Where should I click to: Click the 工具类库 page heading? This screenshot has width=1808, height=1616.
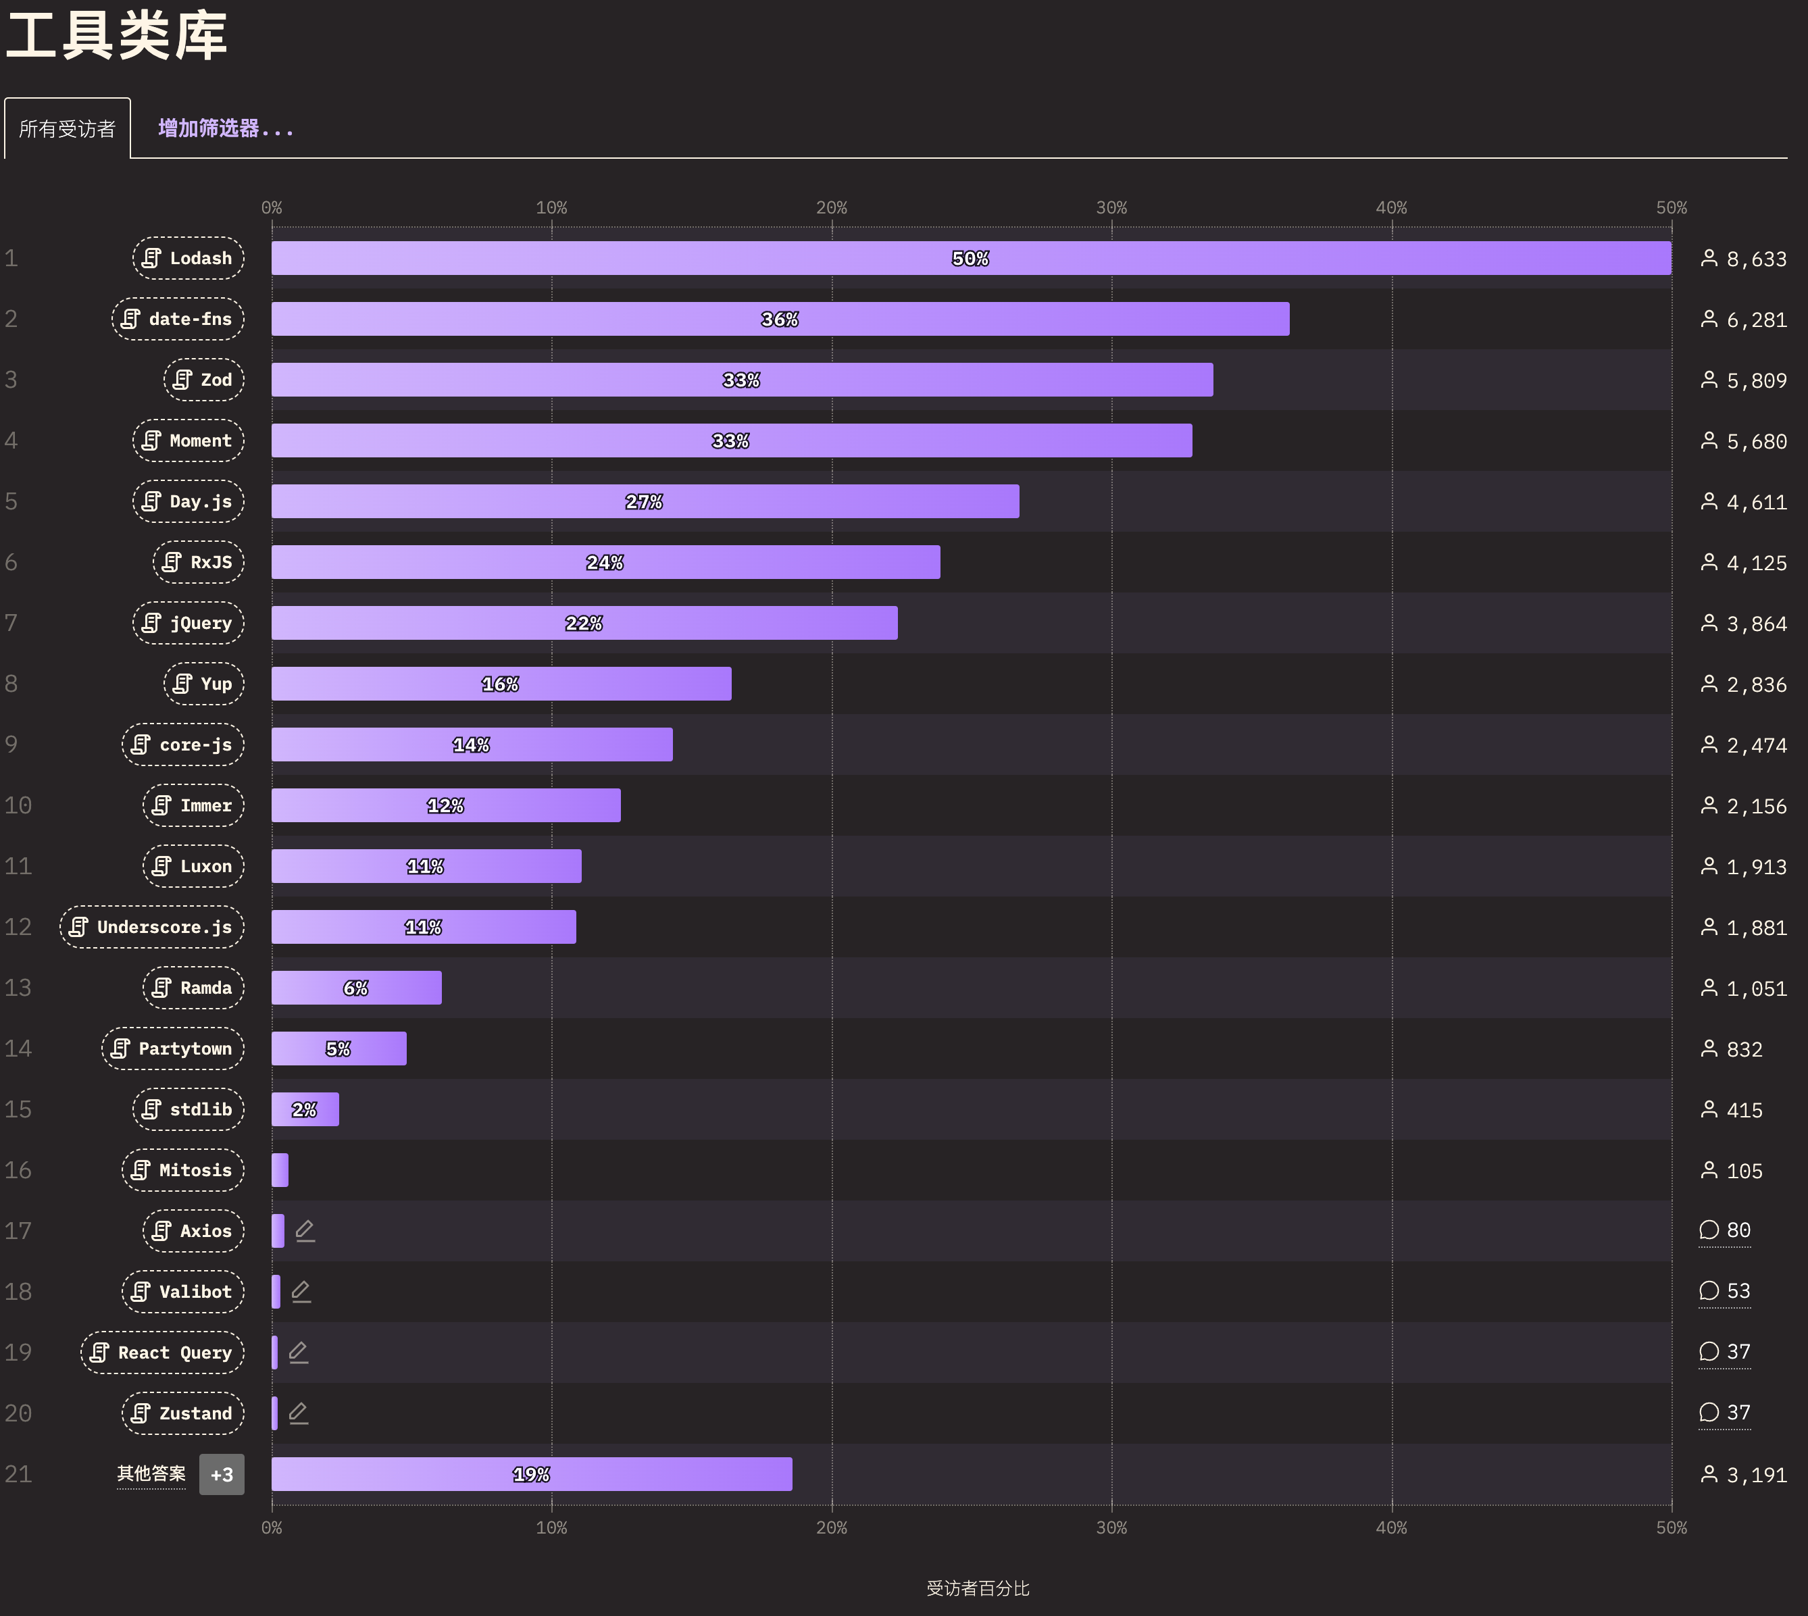coord(116,36)
